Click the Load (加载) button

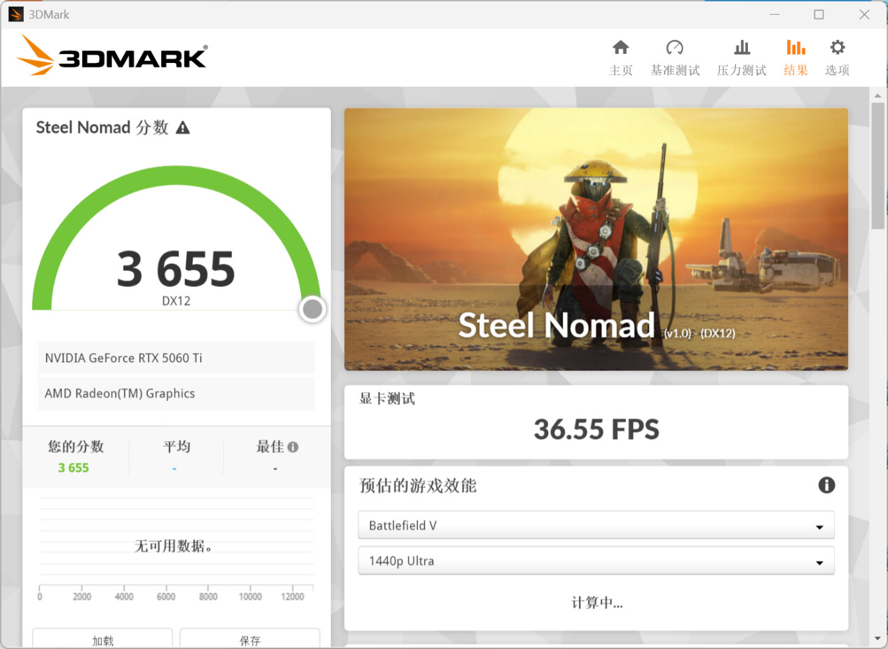pos(102,639)
